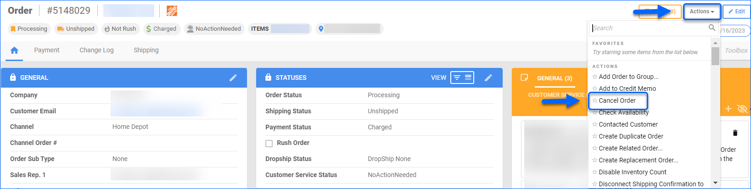The image size is (751, 189).
Task: Delete the note using trash icon
Action: pos(735,133)
